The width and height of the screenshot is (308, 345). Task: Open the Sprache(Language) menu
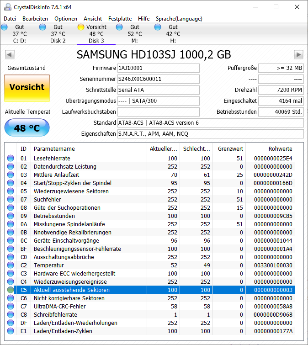pos(179,19)
